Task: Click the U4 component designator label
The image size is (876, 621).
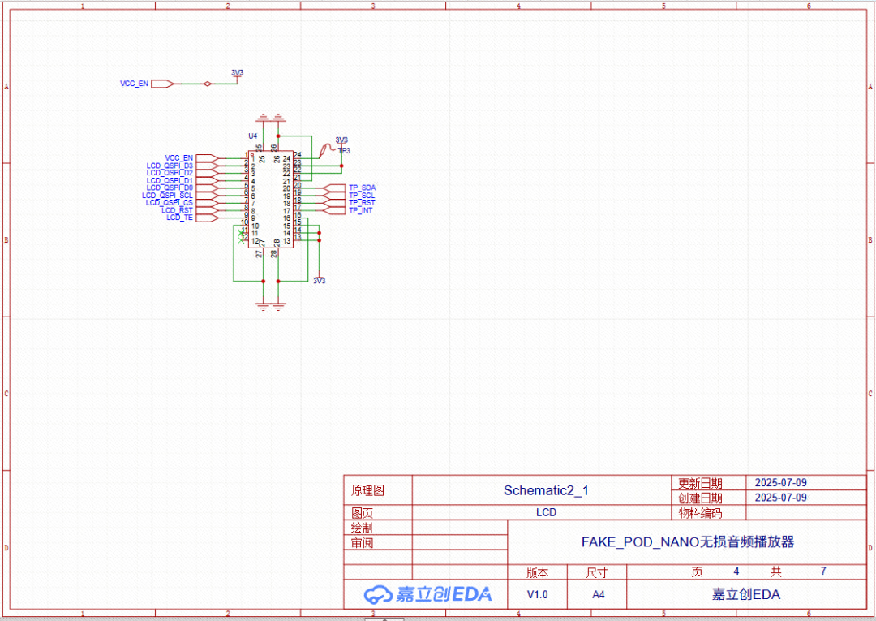Action: coord(252,136)
